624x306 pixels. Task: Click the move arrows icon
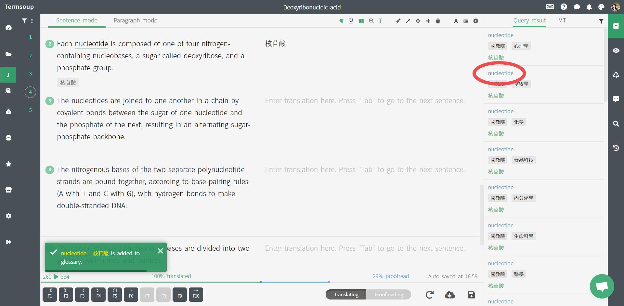[x=418, y=21]
